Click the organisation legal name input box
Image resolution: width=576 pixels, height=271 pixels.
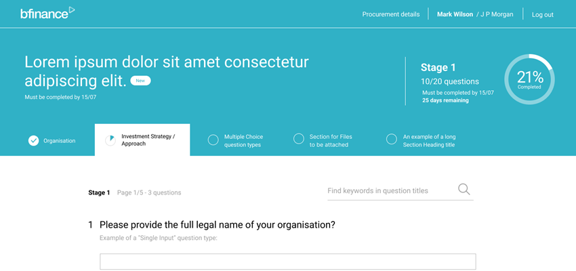[x=287, y=262]
